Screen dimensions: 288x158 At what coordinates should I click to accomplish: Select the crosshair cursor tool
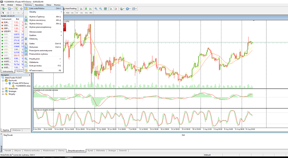click(x=8, y=13)
